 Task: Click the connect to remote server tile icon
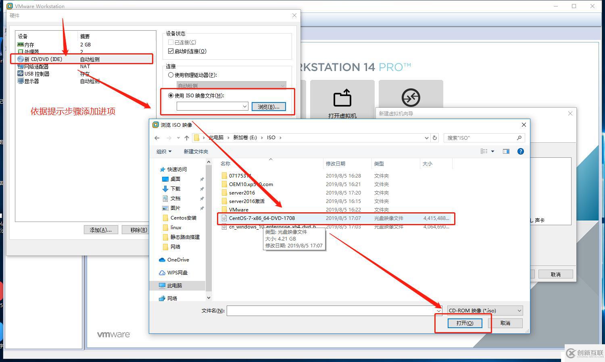[411, 97]
